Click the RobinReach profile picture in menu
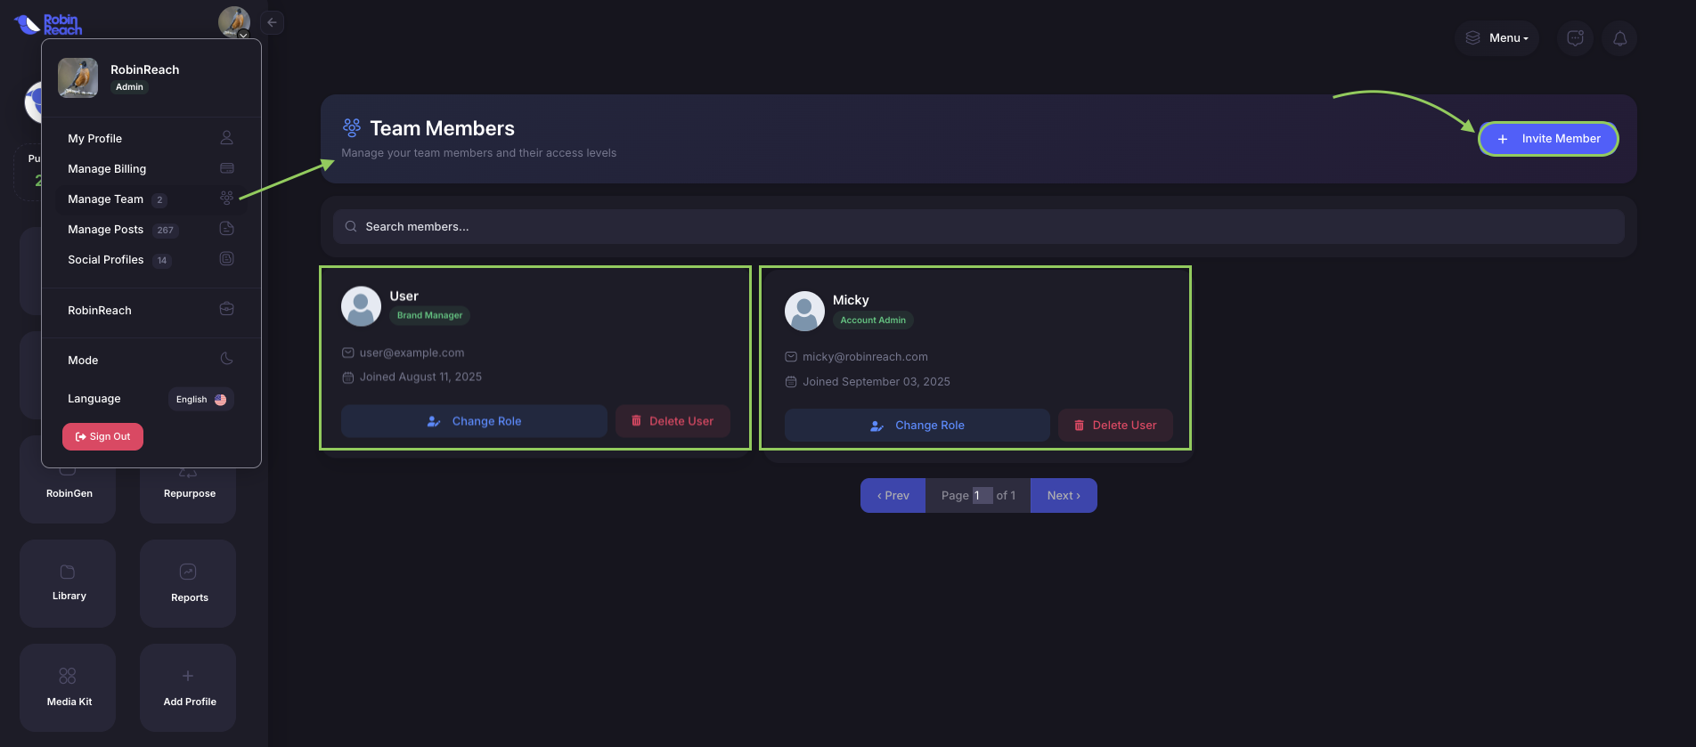Screen dimensions: 1696x747 click(78, 77)
